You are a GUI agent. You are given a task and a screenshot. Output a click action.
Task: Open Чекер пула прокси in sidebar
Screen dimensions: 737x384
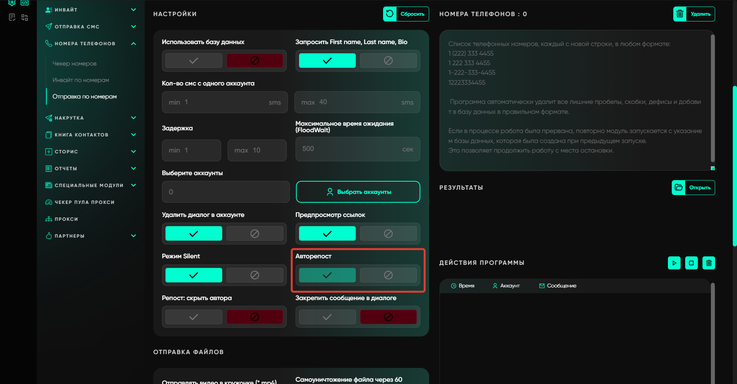tap(84, 202)
